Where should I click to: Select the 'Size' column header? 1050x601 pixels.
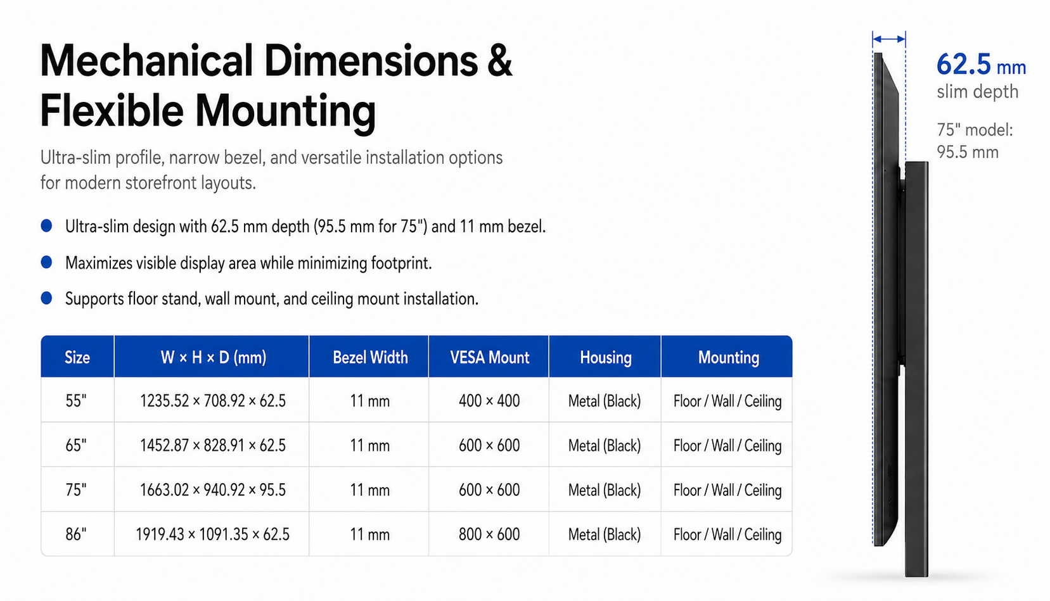click(77, 357)
